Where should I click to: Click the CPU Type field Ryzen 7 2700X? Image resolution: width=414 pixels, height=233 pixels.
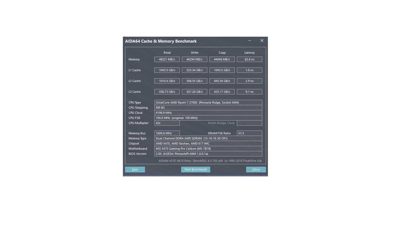click(208, 102)
